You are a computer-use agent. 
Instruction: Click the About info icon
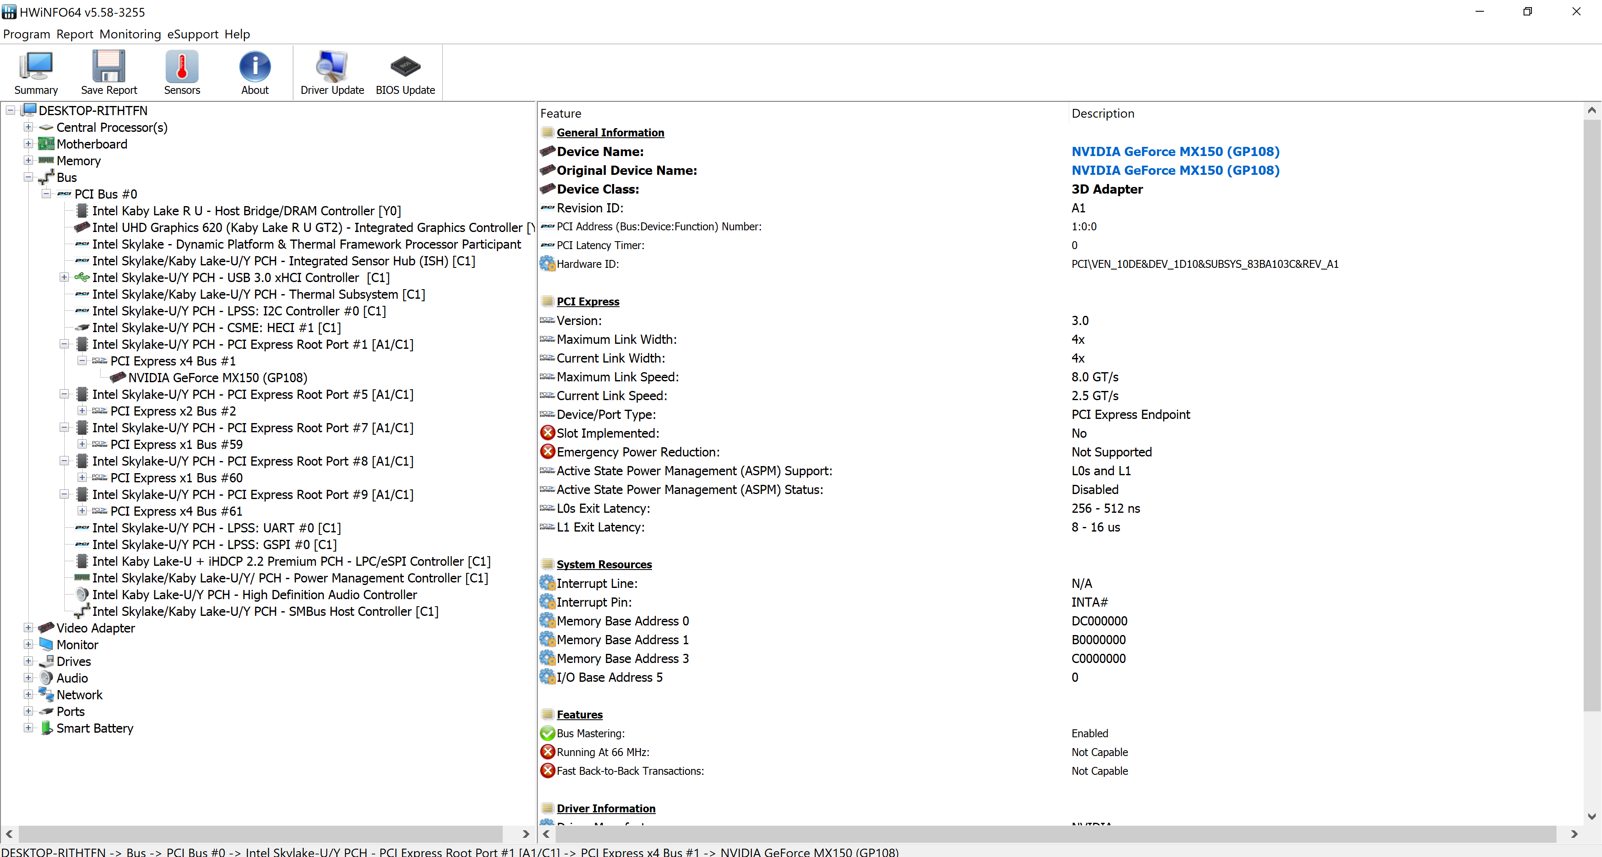(255, 73)
